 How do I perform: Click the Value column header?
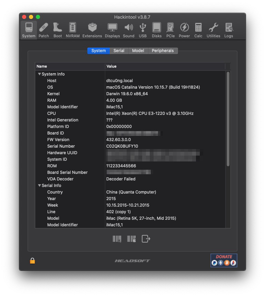(165, 66)
